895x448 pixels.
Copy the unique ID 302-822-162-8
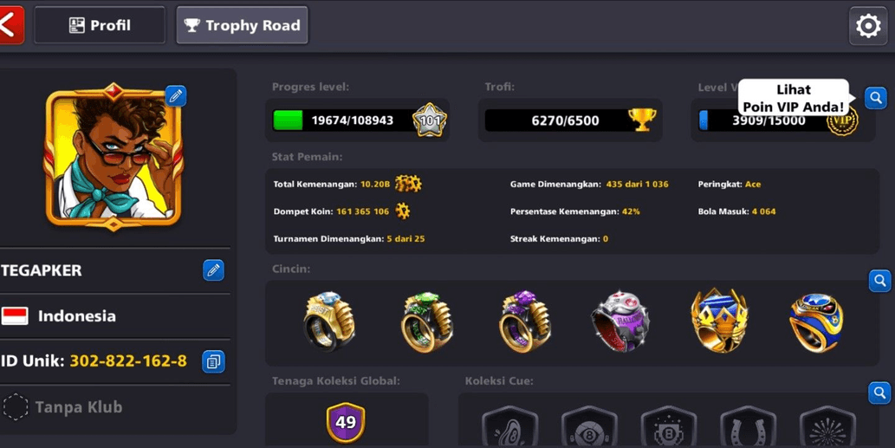[213, 361]
